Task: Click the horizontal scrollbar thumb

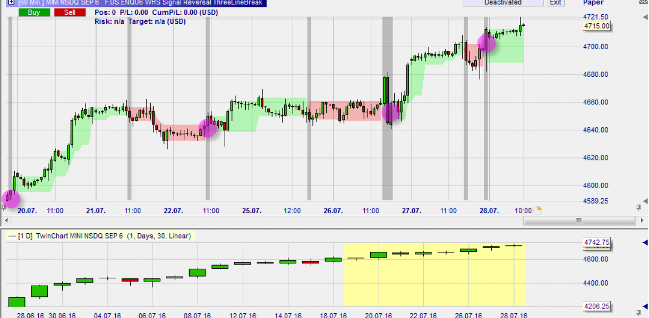Action: pyautogui.click(x=579, y=220)
